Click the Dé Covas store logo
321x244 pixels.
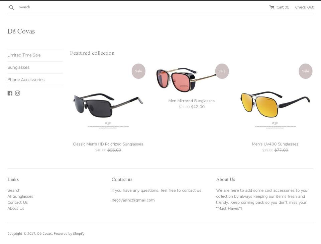[x=21, y=31]
